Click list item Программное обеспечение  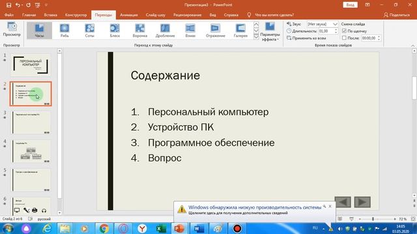click(211, 143)
